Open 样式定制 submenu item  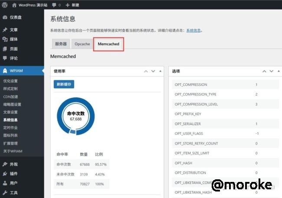(10, 89)
